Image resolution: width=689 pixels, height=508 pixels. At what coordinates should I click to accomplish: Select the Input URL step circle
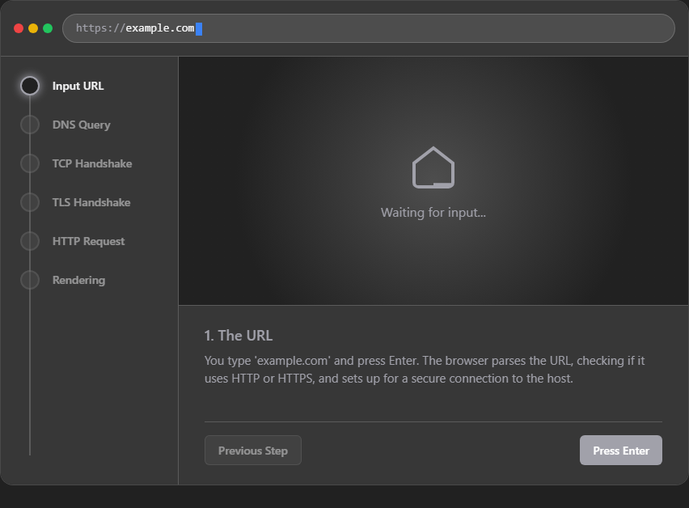30,86
